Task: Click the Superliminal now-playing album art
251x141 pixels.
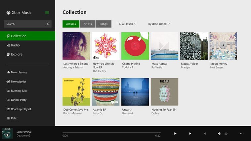Action: 7,133
